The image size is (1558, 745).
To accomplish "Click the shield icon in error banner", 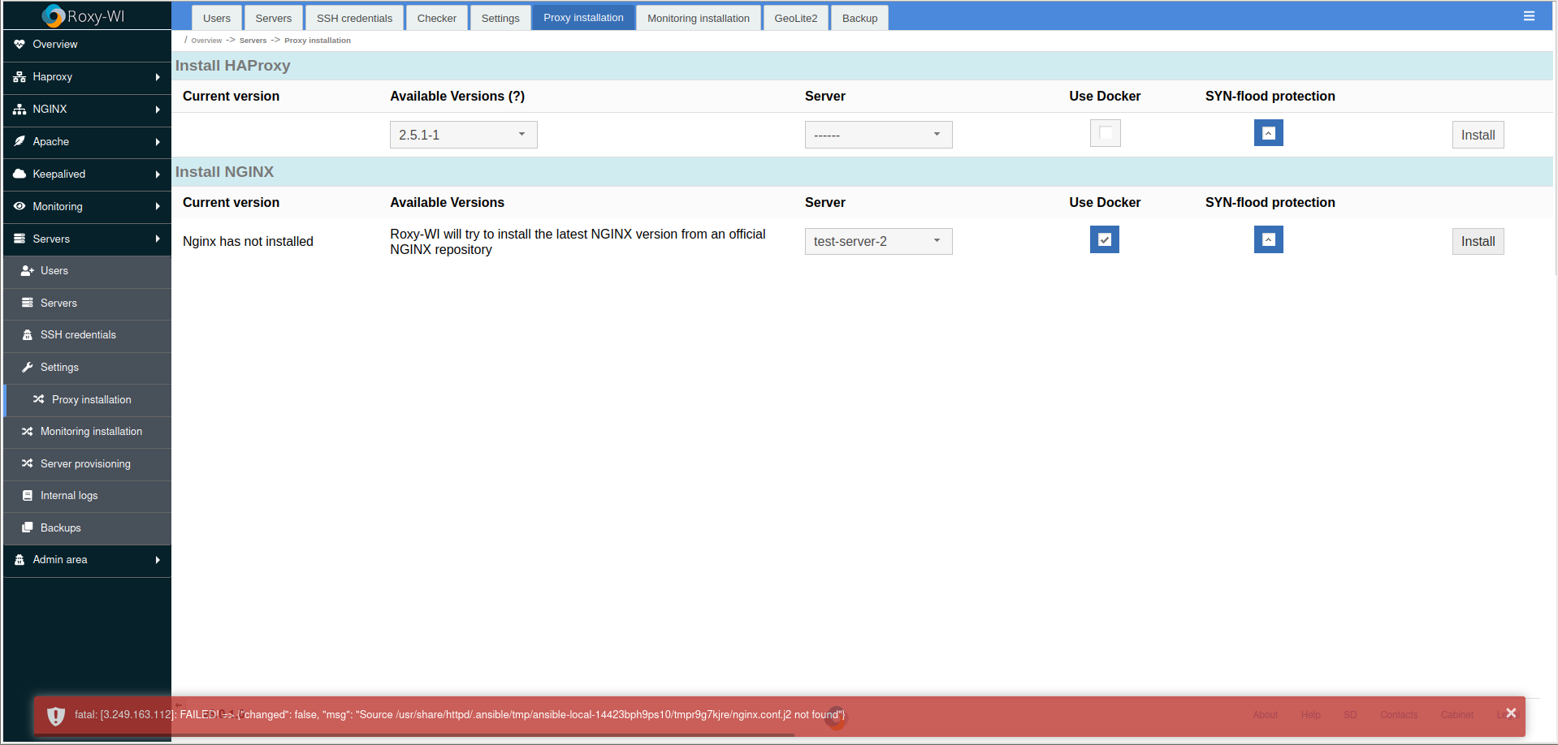I will tap(55, 716).
